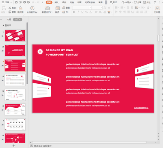Start slideshow with the play circle icon

32,8
